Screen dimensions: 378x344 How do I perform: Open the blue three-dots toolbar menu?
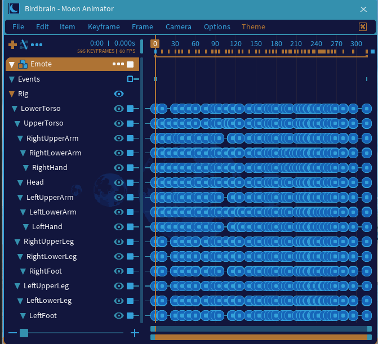37,44
